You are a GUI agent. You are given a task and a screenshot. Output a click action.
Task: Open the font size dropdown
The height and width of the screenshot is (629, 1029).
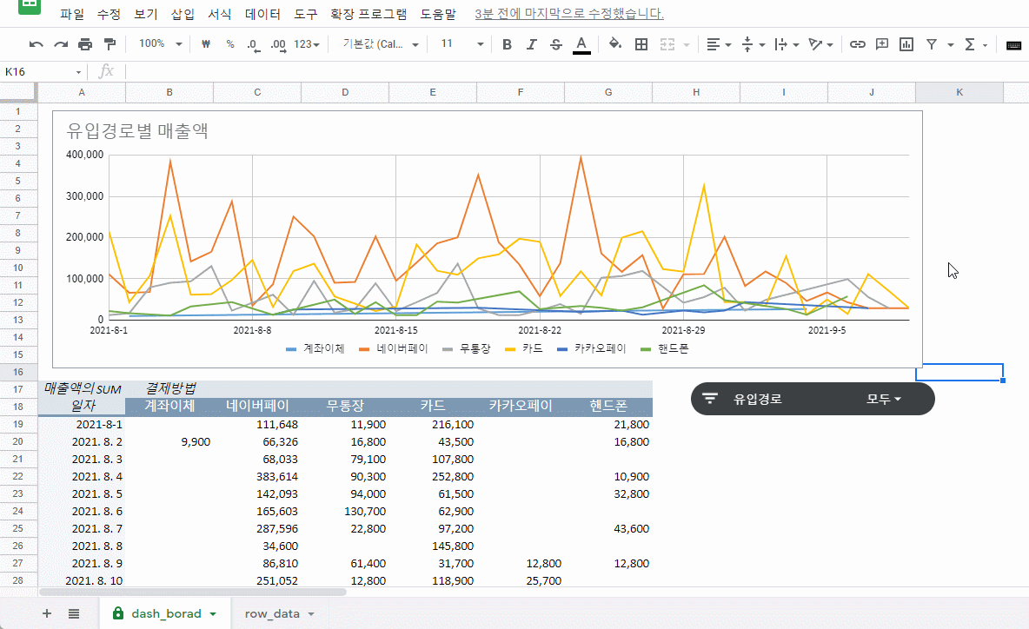point(462,44)
